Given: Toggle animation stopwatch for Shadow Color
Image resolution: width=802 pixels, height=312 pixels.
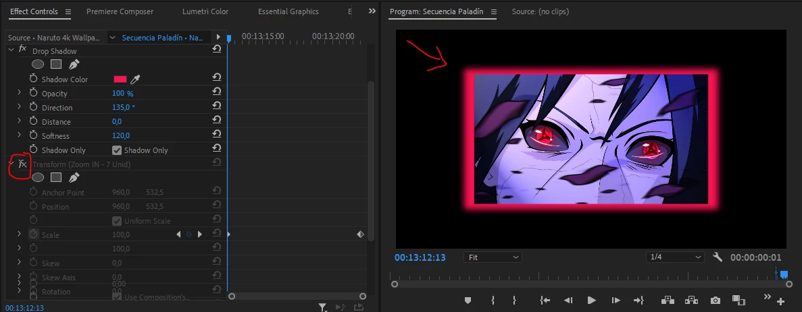Looking at the screenshot, I should click(34, 79).
